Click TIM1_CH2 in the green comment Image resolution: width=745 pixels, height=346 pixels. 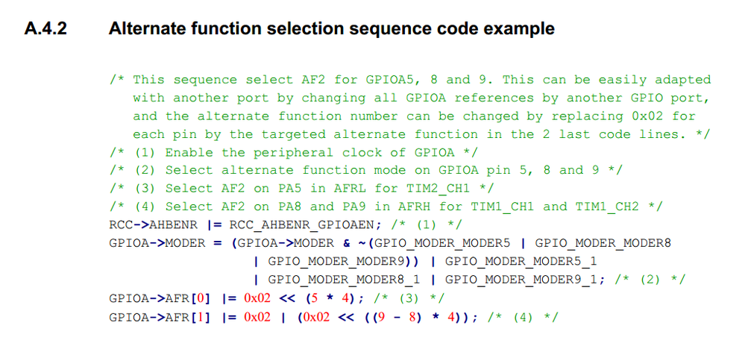[607, 207]
